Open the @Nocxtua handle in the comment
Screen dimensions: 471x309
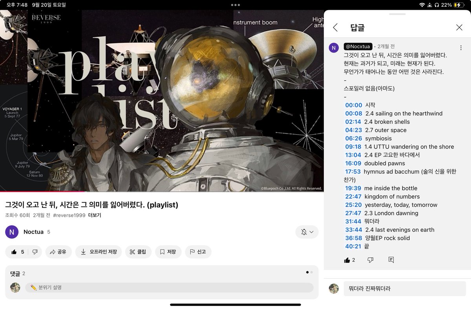point(358,47)
